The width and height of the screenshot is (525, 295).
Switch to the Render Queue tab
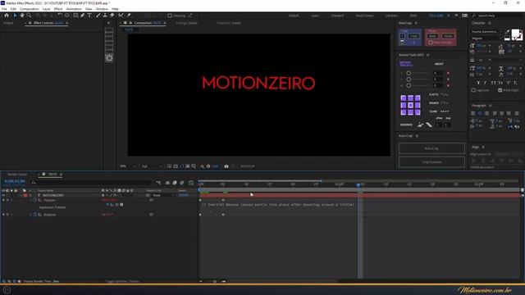click(x=17, y=175)
